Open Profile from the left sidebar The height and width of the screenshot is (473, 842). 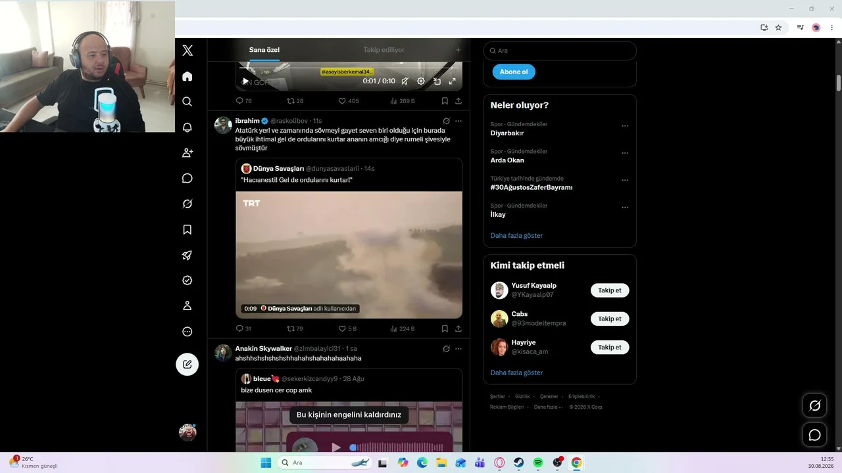[x=187, y=306]
